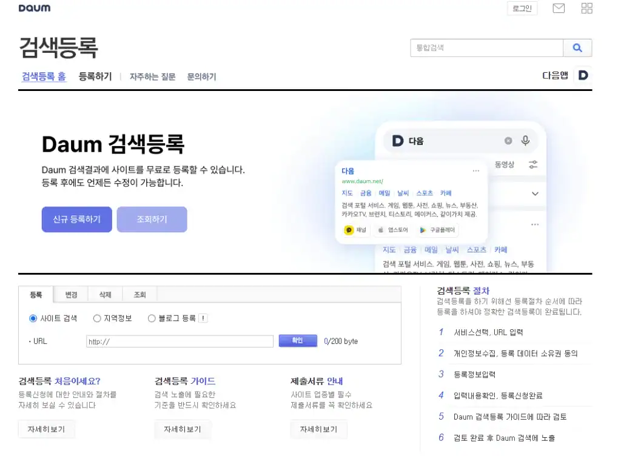This screenshot has width=621, height=456.
Task: Click the blog registration info exclamation icon
Action: coord(203,318)
